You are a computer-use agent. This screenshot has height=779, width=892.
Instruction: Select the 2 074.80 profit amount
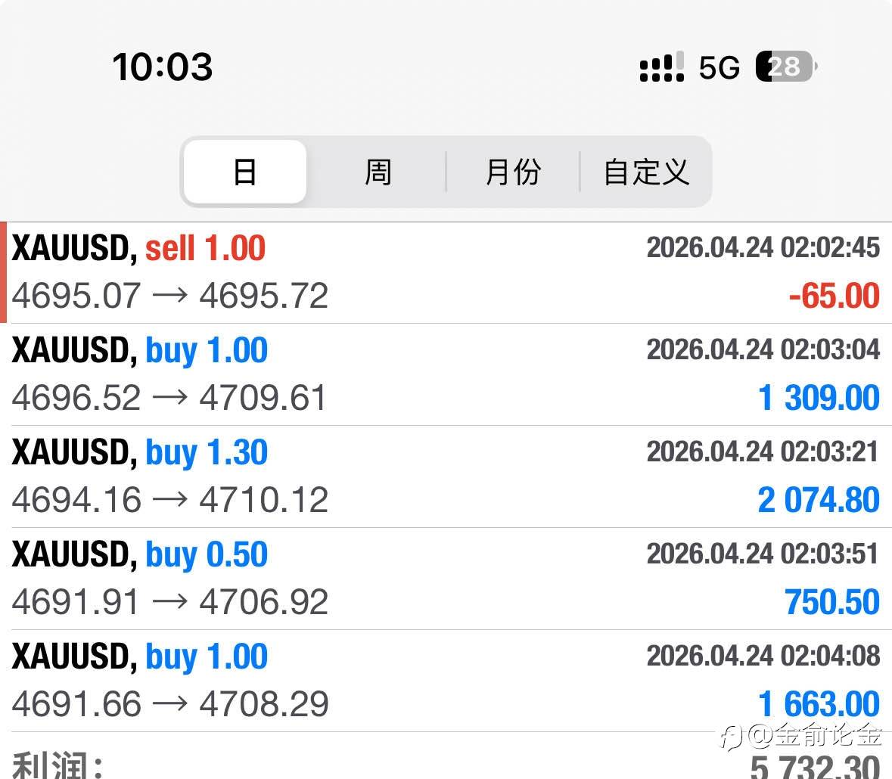tap(819, 500)
